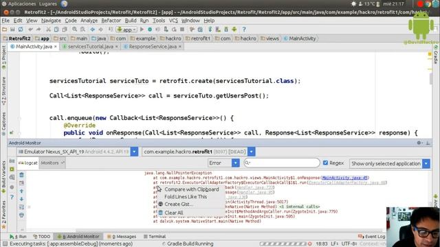Open the AVD Manager icon
The width and height of the screenshot is (440, 247).
218,30
